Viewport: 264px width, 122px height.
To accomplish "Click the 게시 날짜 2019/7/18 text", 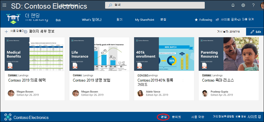I will click(228, 32).
